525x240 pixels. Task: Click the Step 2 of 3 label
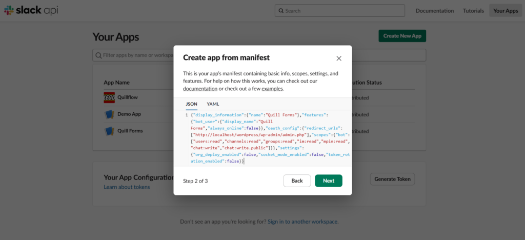click(x=195, y=181)
